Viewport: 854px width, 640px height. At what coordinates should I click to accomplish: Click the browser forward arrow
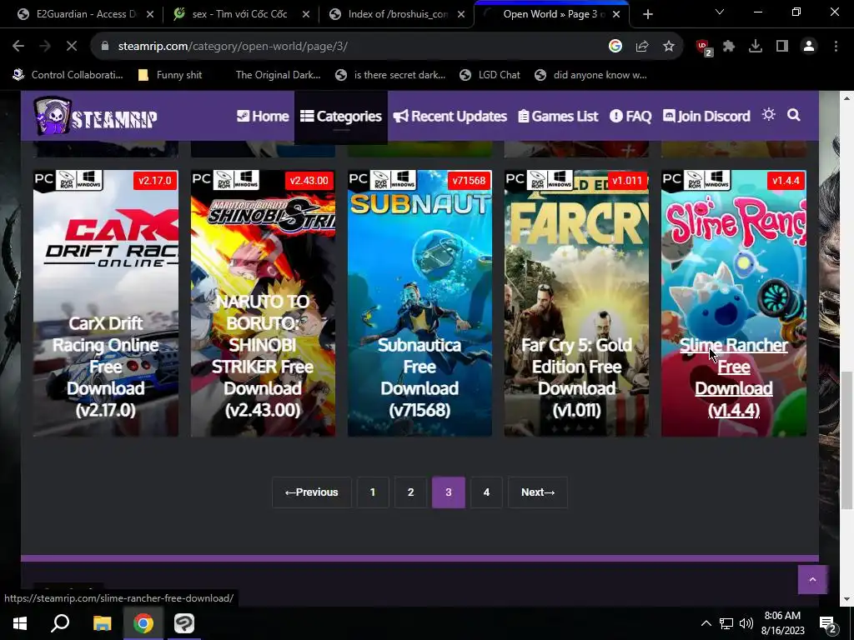tap(45, 47)
